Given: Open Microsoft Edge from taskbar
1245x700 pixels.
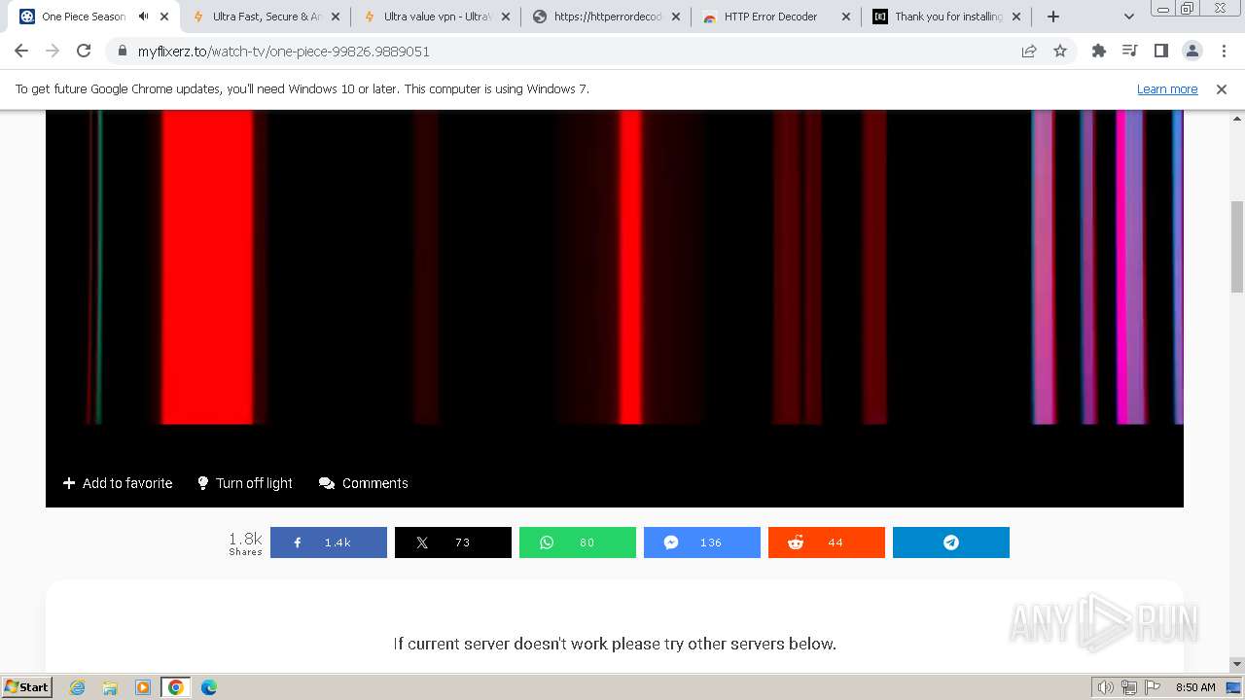Looking at the screenshot, I should 209,687.
